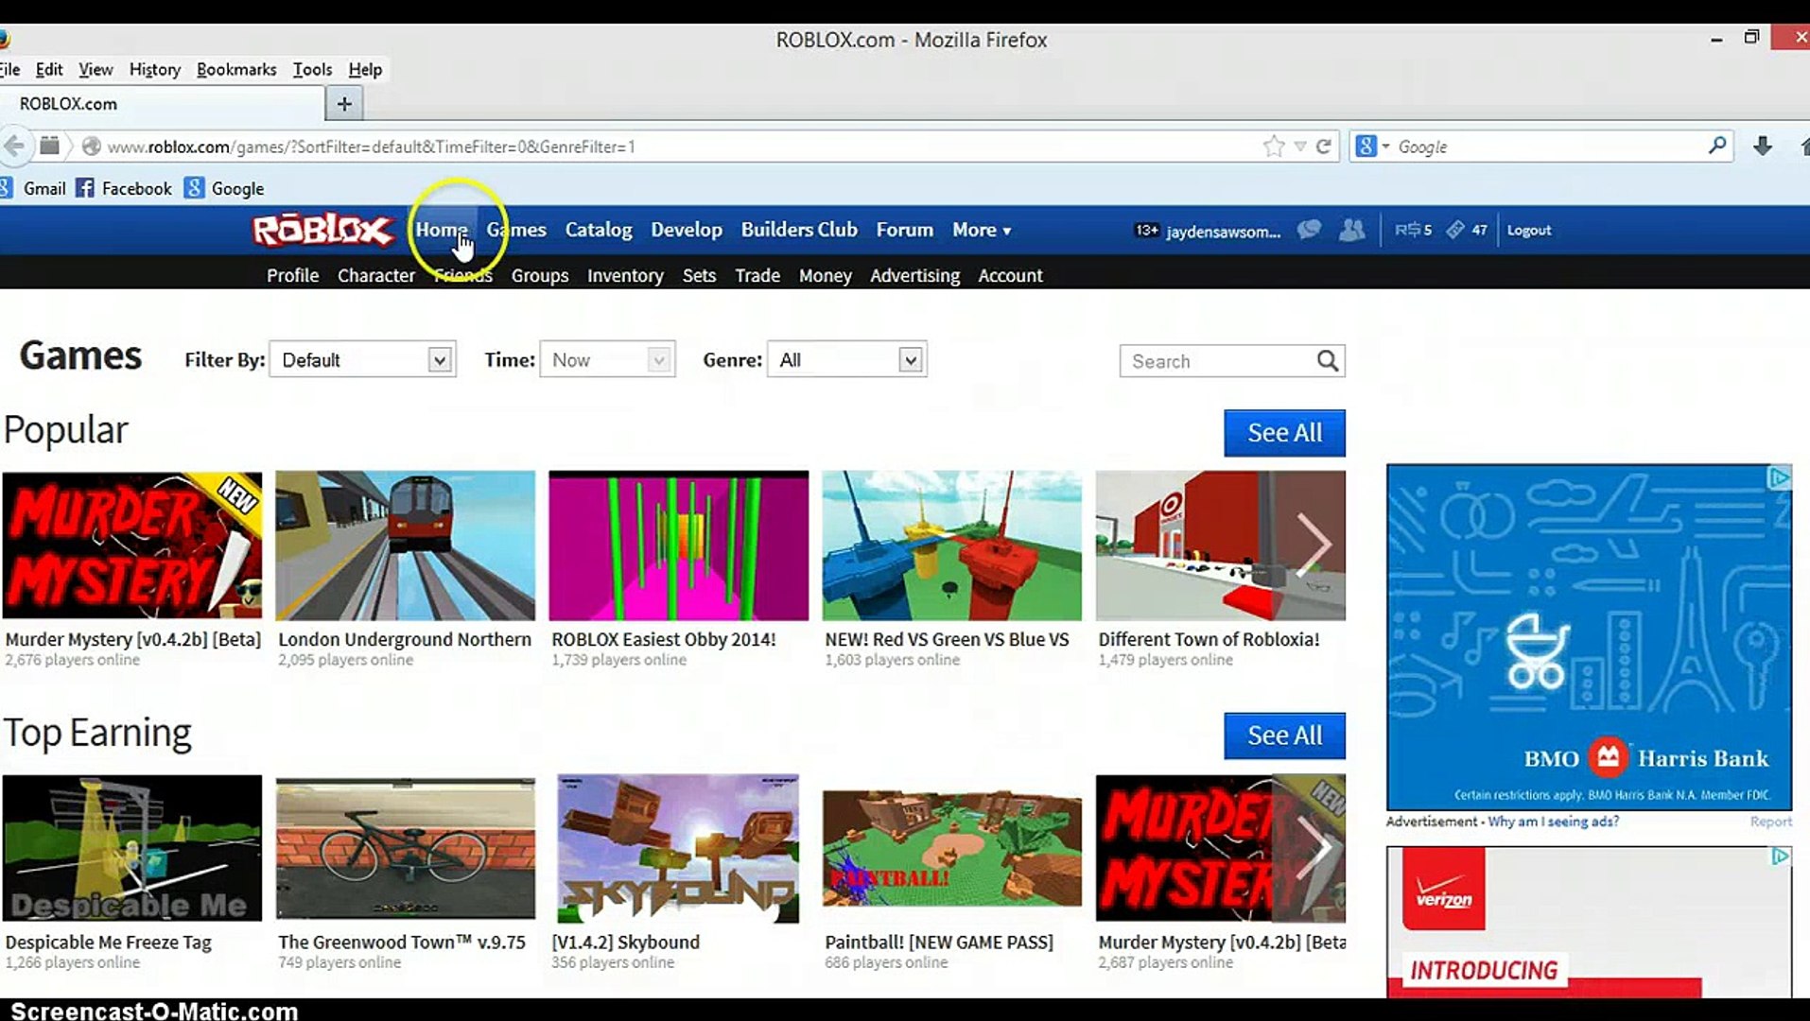Viewport: 1810px width, 1021px height.
Task: Select the ROBLOX.com browser tab
Action: pos(161,104)
